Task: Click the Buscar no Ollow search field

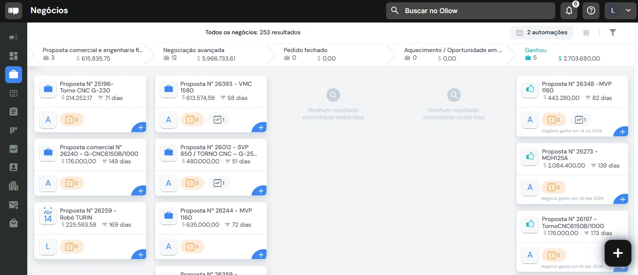Action: [x=471, y=11]
